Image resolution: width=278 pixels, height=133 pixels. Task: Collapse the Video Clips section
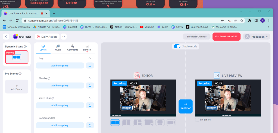pyautogui.click(x=90, y=98)
